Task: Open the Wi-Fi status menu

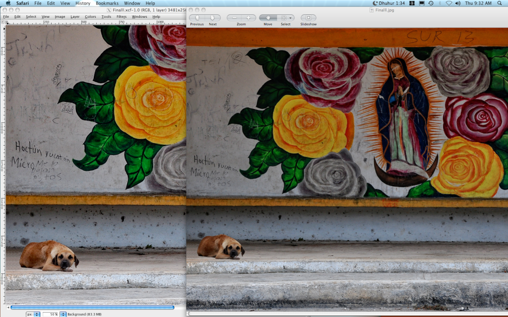Action: (448, 3)
